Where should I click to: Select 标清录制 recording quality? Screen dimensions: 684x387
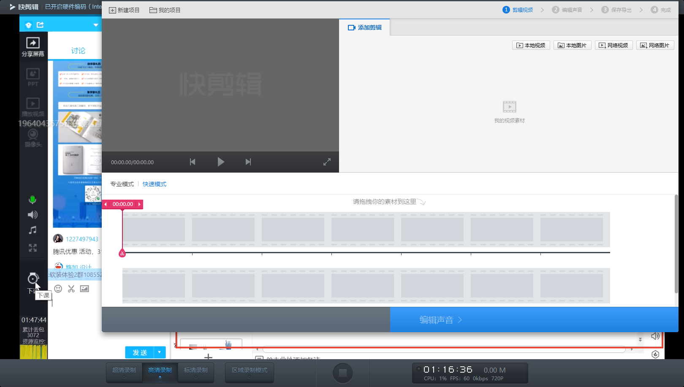pyautogui.click(x=196, y=372)
